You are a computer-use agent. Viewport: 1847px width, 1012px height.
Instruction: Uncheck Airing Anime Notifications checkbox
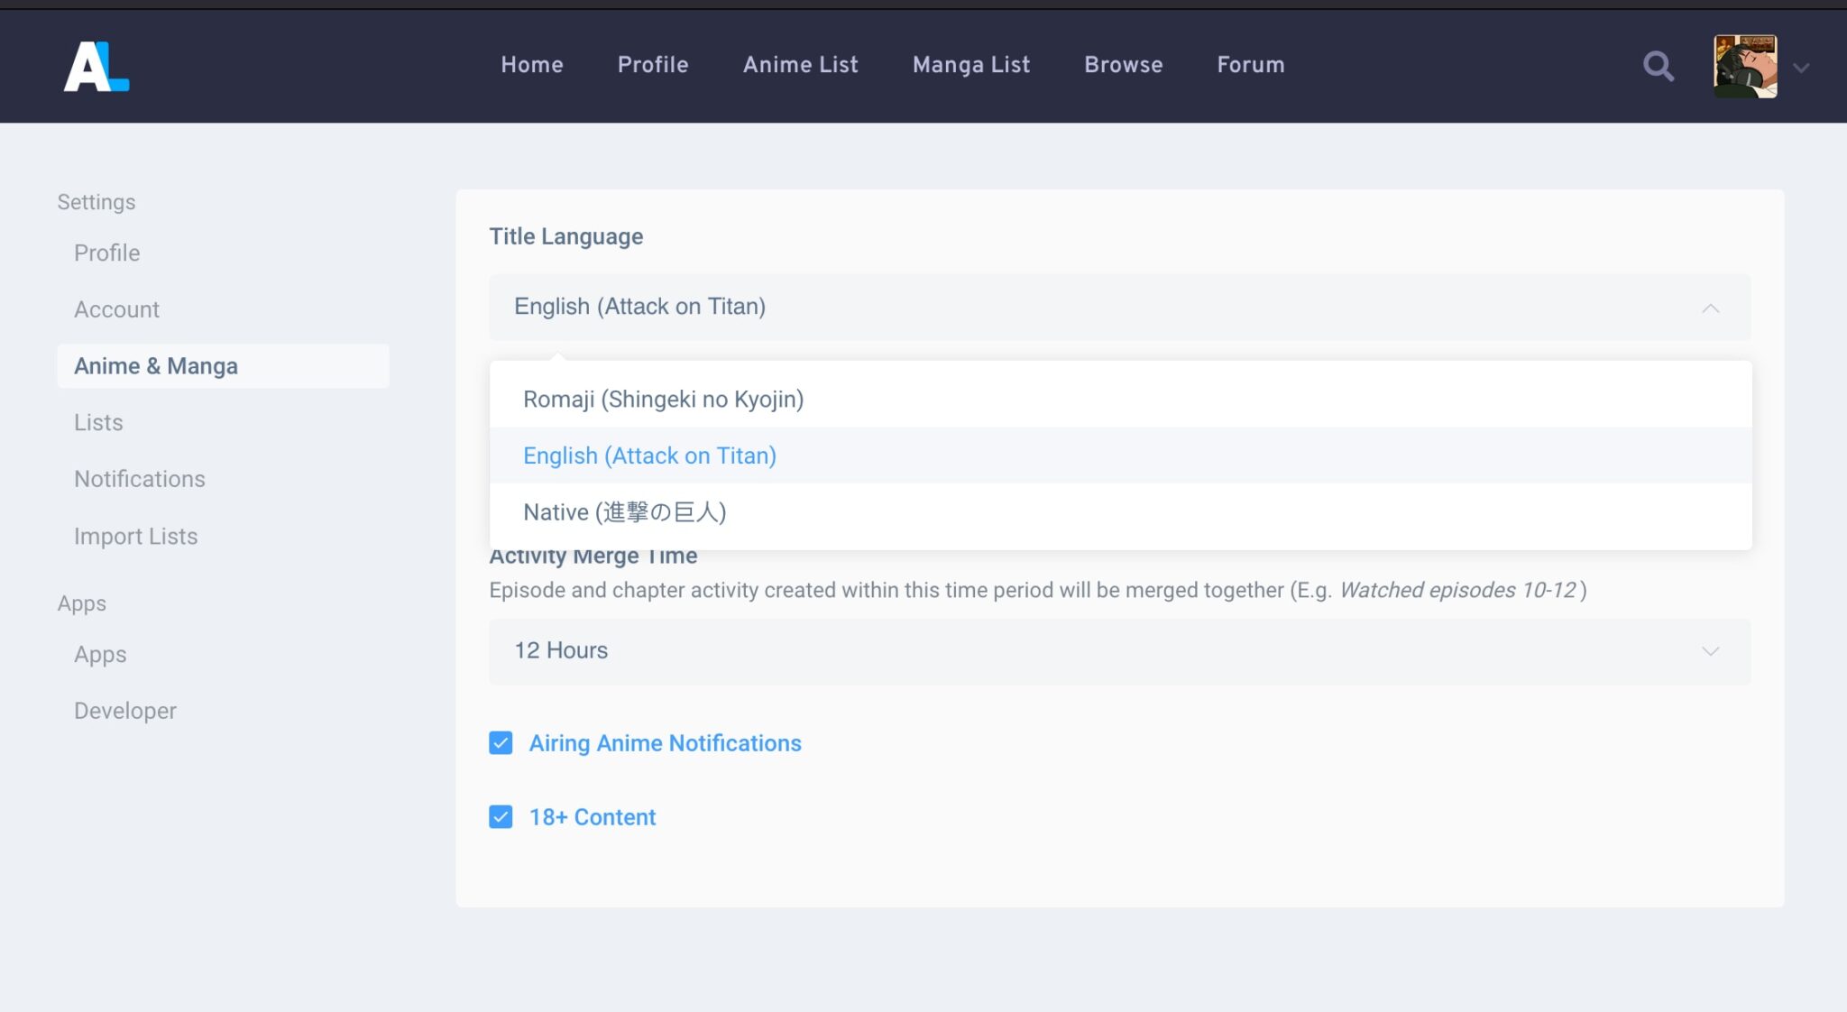pyautogui.click(x=501, y=743)
